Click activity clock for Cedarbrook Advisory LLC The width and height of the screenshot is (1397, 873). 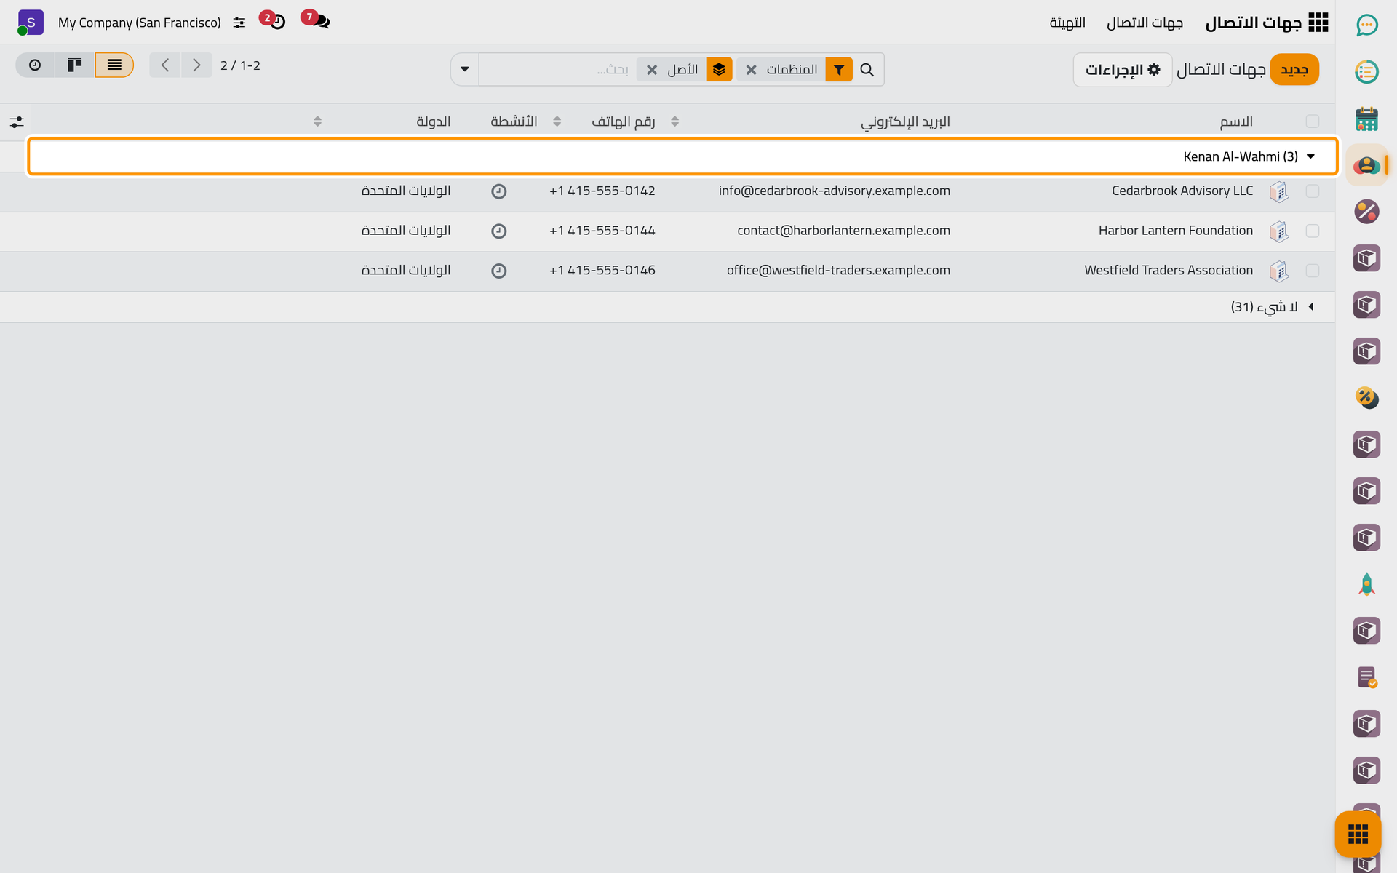[498, 191]
